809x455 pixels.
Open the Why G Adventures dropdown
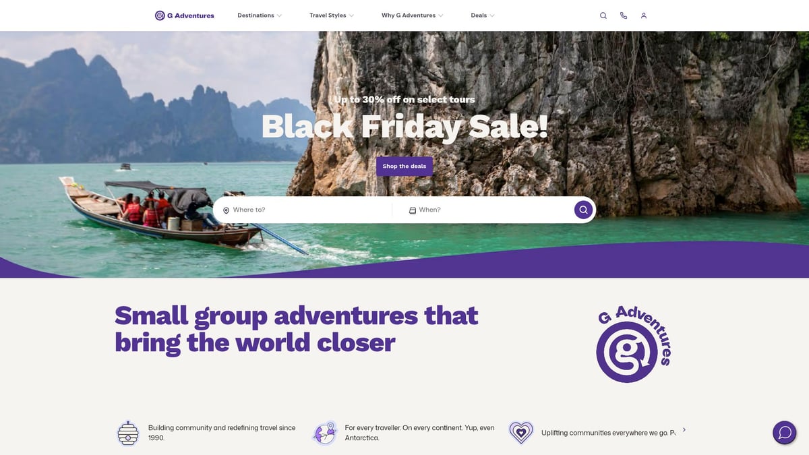(413, 16)
